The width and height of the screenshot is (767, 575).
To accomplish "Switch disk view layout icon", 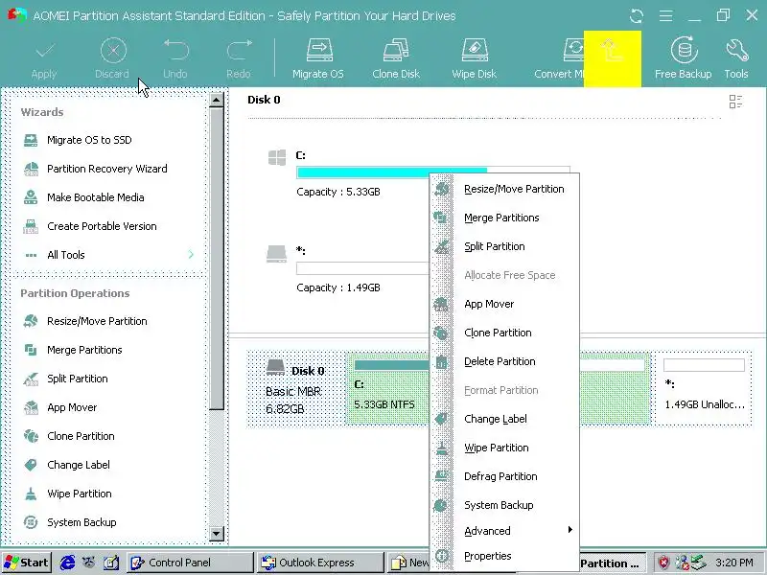I will [735, 102].
